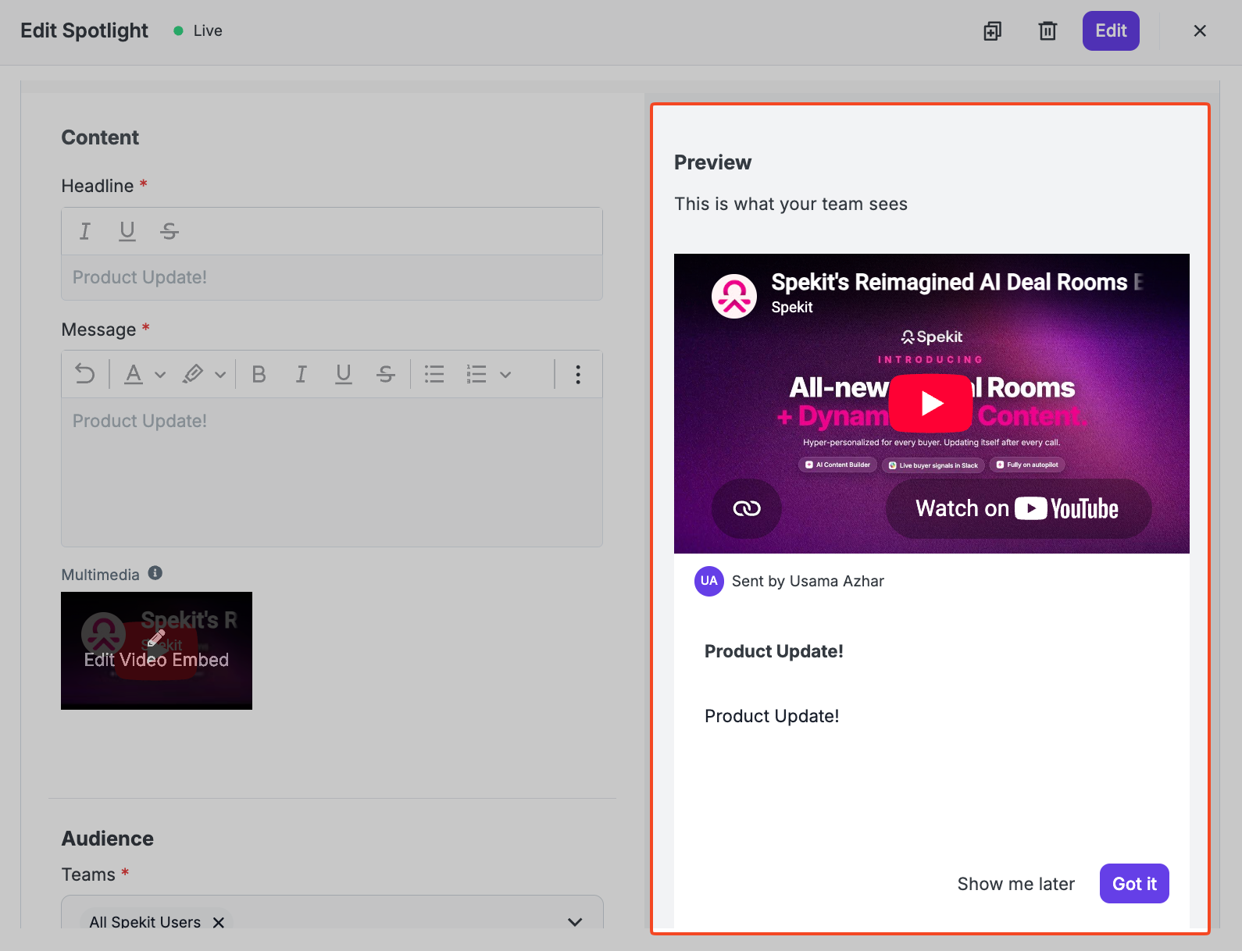Open the numbered list style dropdown
Viewport: 1242px width, 951px height.
(x=505, y=375)
